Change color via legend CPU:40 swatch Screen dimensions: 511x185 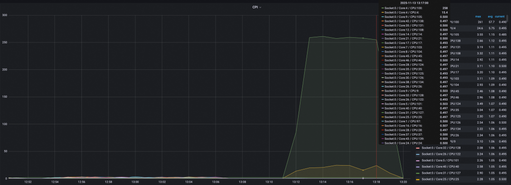418,167
